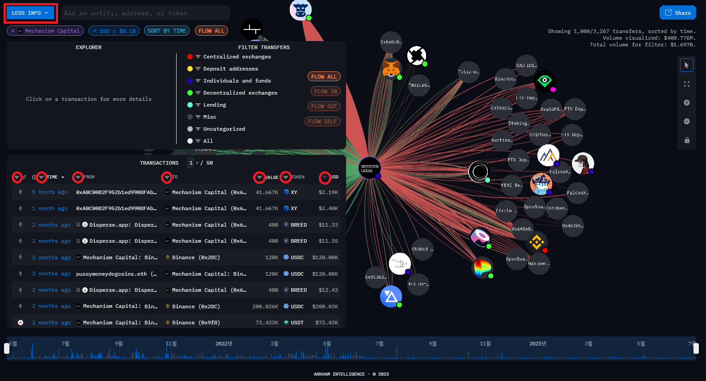Click the Circle node in graph

[506, 211]
